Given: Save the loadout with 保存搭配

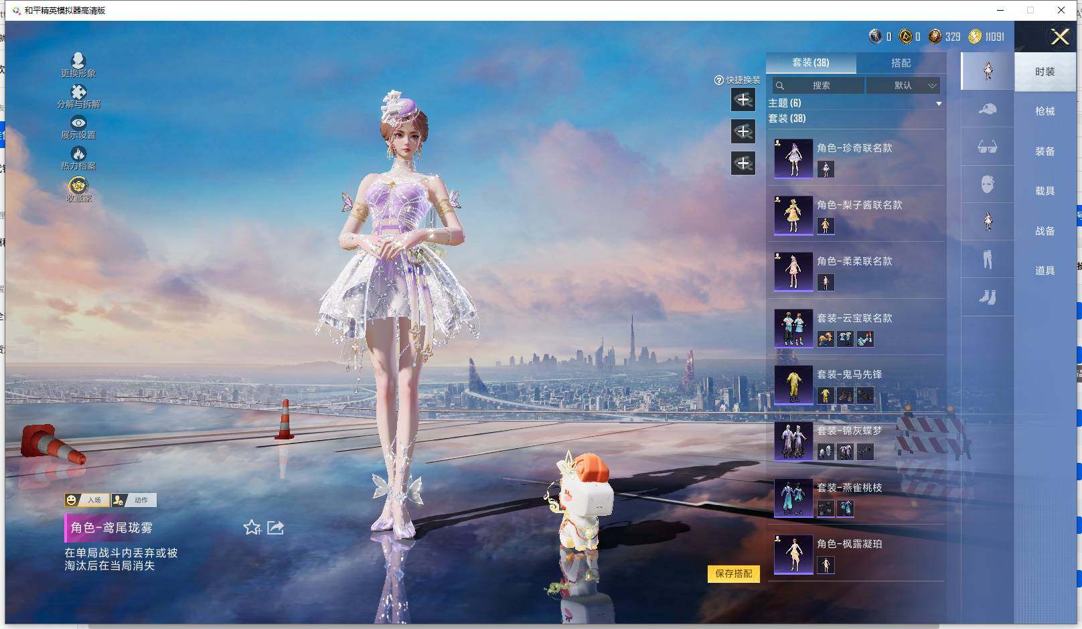Looking at the screenshot, I should click(x=734, y=573).
